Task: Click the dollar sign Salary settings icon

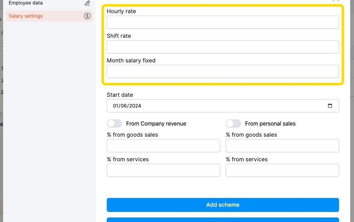Action: point(87,16)
